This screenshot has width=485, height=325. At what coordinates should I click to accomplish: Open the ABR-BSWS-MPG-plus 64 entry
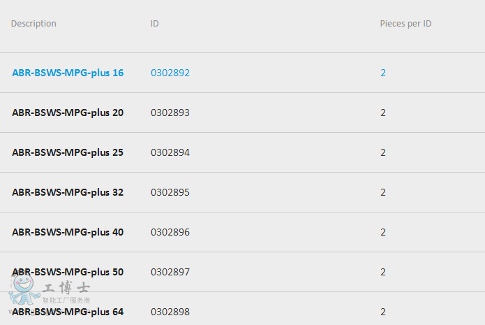[68, 312]
